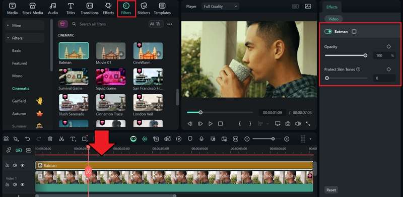
Task: Open the scene layout grid icon in timeline toolbar
Action: tap(6, 139)
